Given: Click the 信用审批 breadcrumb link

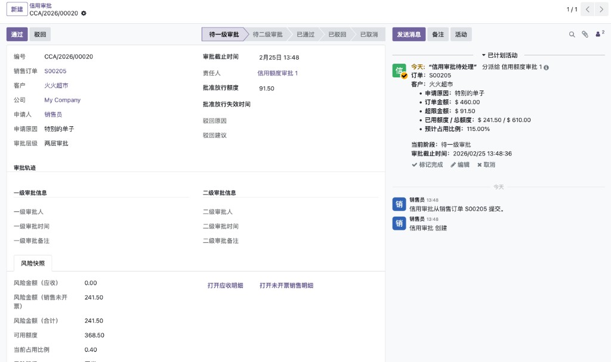Looking at the screenshot, I should pos(41,6).
